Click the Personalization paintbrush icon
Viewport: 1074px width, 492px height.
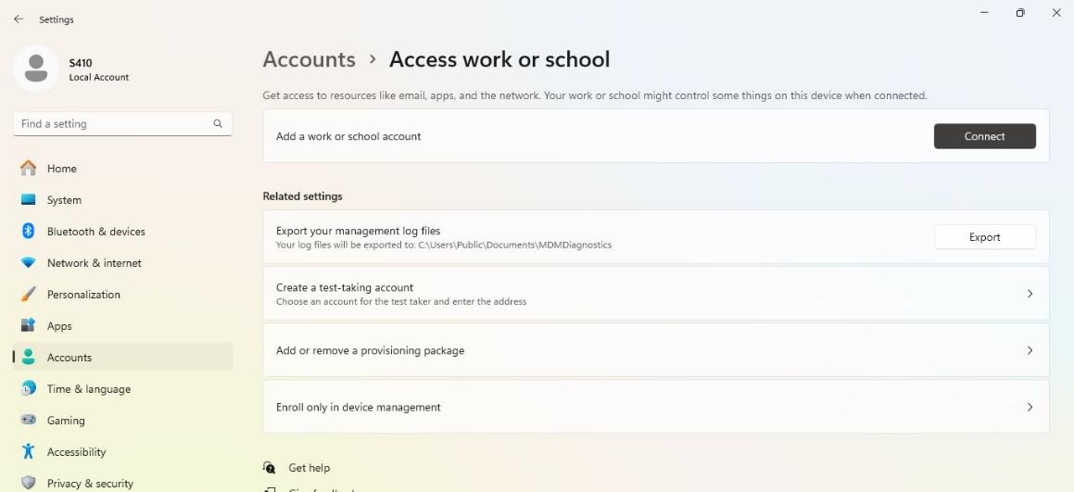[x=29, y=295]
